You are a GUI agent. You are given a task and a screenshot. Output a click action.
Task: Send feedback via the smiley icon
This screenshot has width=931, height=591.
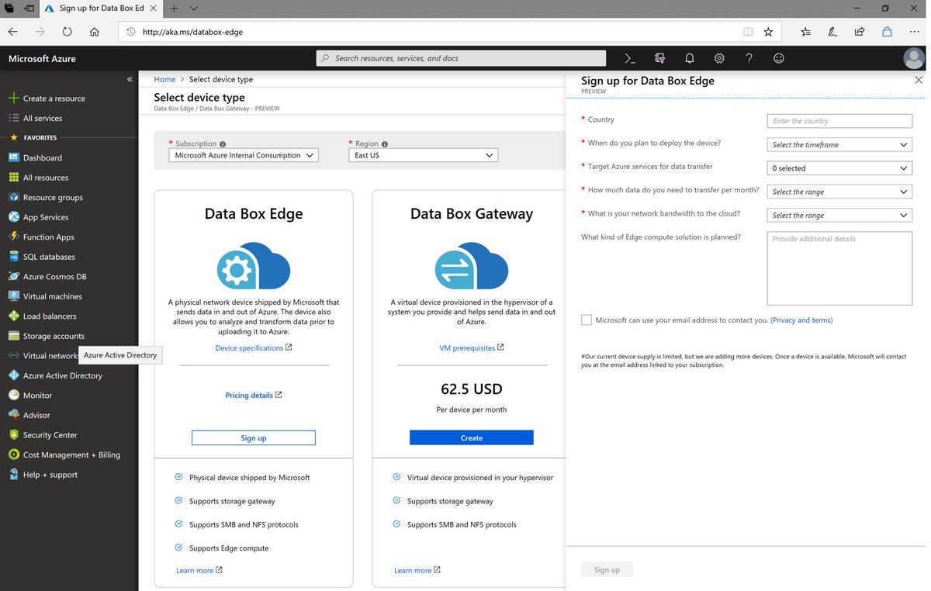coord(778,58)
